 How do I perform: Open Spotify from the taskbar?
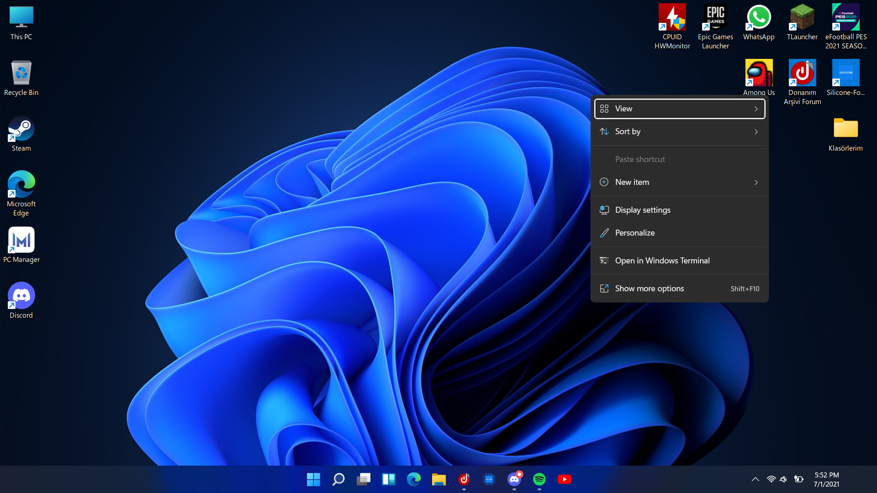coord(539,479)
